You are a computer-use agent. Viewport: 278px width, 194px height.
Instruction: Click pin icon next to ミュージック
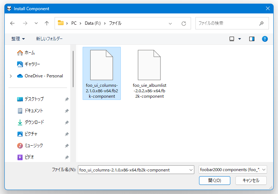pos(67,146)
